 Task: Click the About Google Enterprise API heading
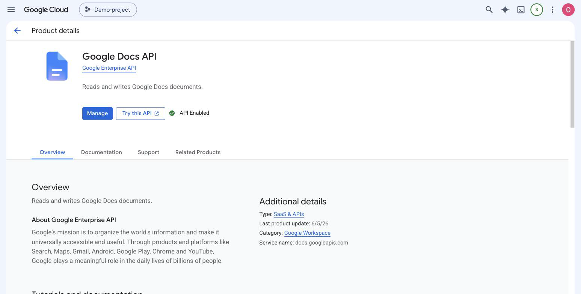pyautogui.click(x=74, y=220)
